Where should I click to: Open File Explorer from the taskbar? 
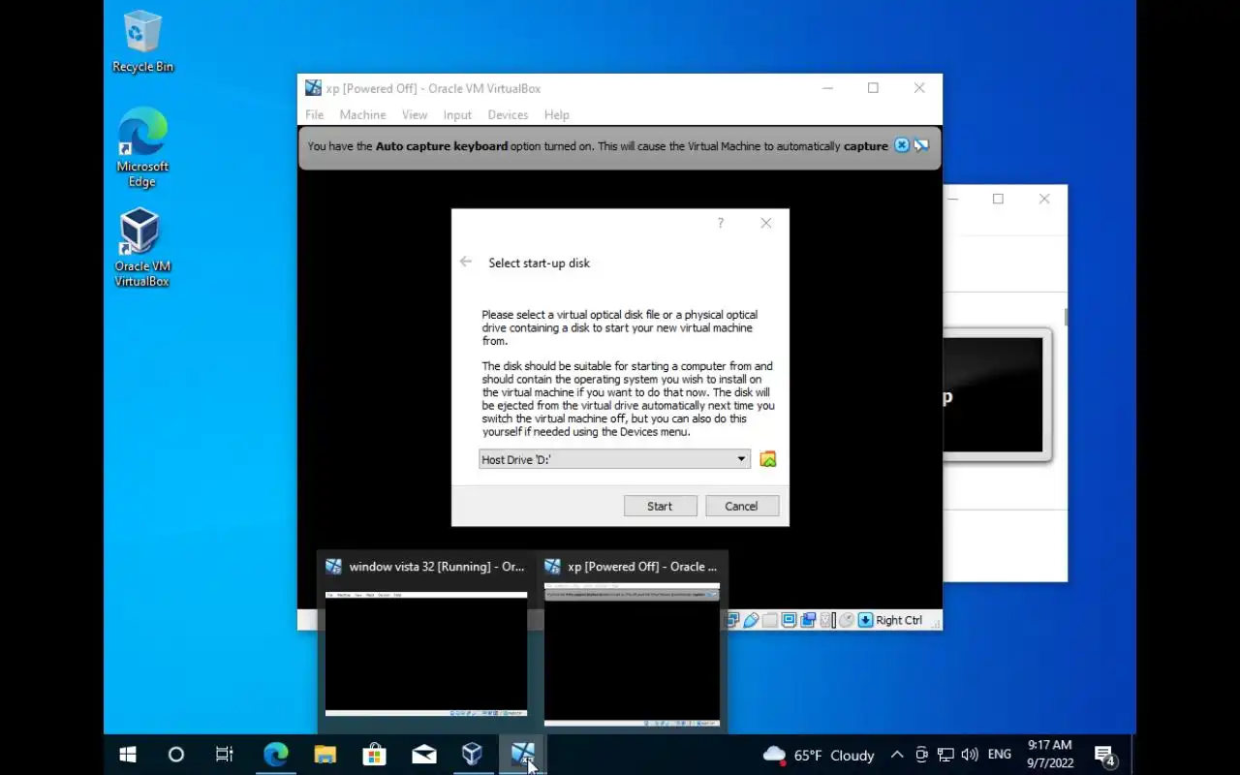325,755
